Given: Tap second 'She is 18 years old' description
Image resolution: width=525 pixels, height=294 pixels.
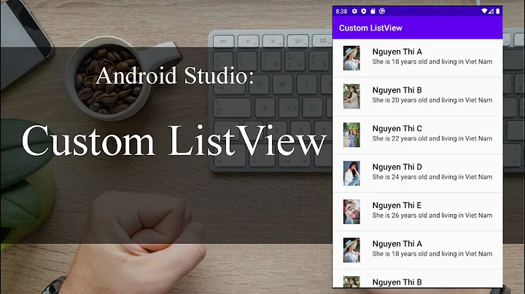Looking at the screenshot, I should coord(432,254).
